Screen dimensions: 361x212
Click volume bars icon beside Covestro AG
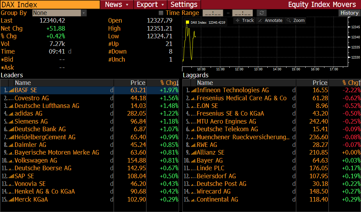click(x=11, y=98)
